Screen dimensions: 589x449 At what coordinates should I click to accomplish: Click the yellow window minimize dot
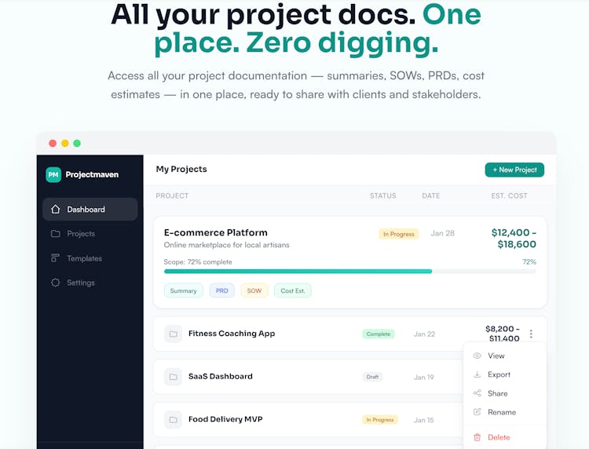click(64, 143)
